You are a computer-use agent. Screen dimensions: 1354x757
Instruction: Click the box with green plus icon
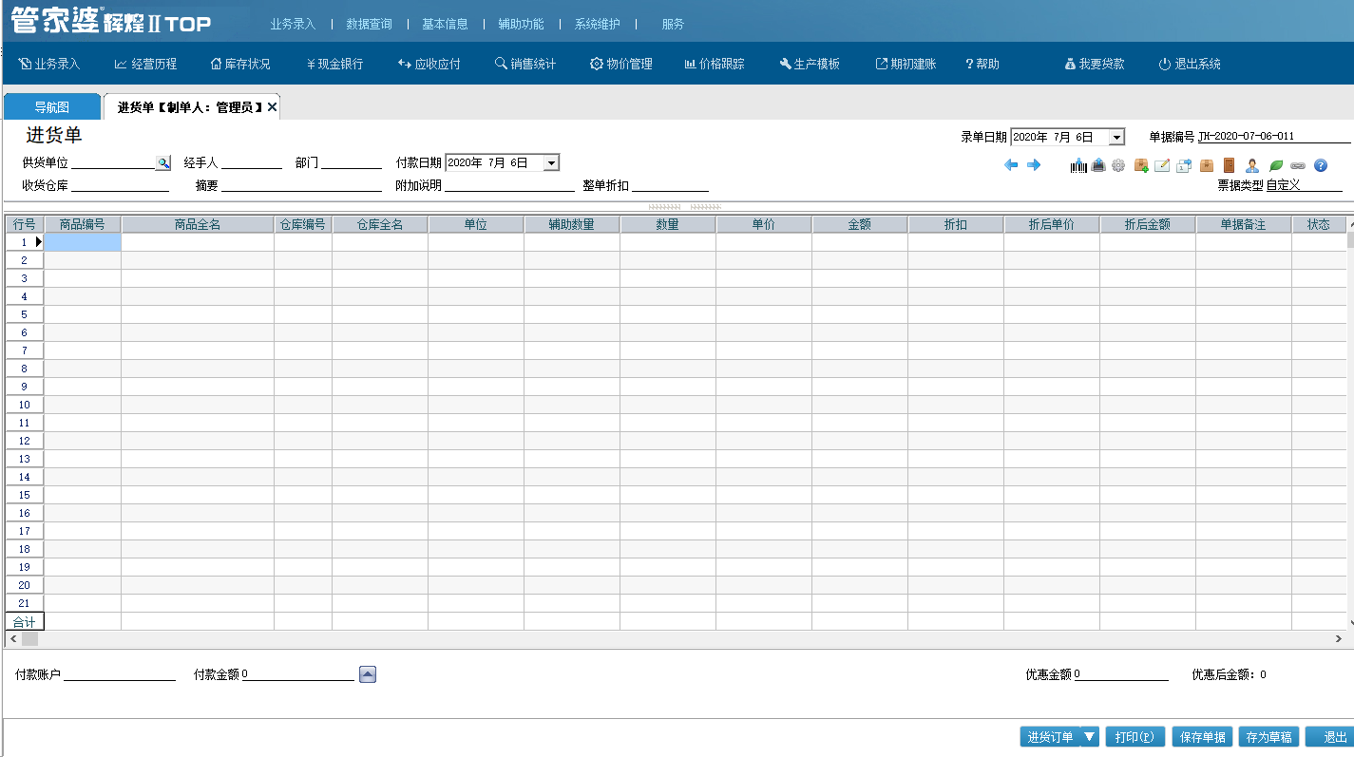coord(1141,165)
